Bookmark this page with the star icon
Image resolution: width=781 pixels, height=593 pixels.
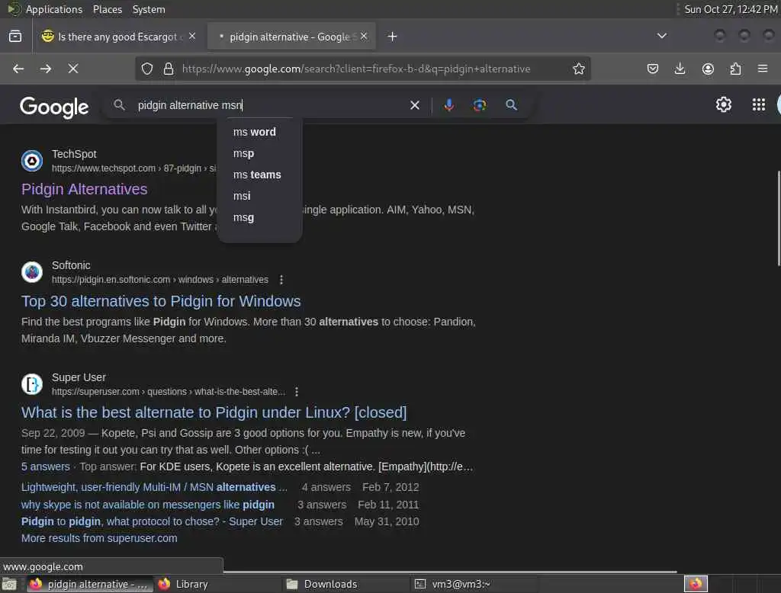(x=578, y=69)
